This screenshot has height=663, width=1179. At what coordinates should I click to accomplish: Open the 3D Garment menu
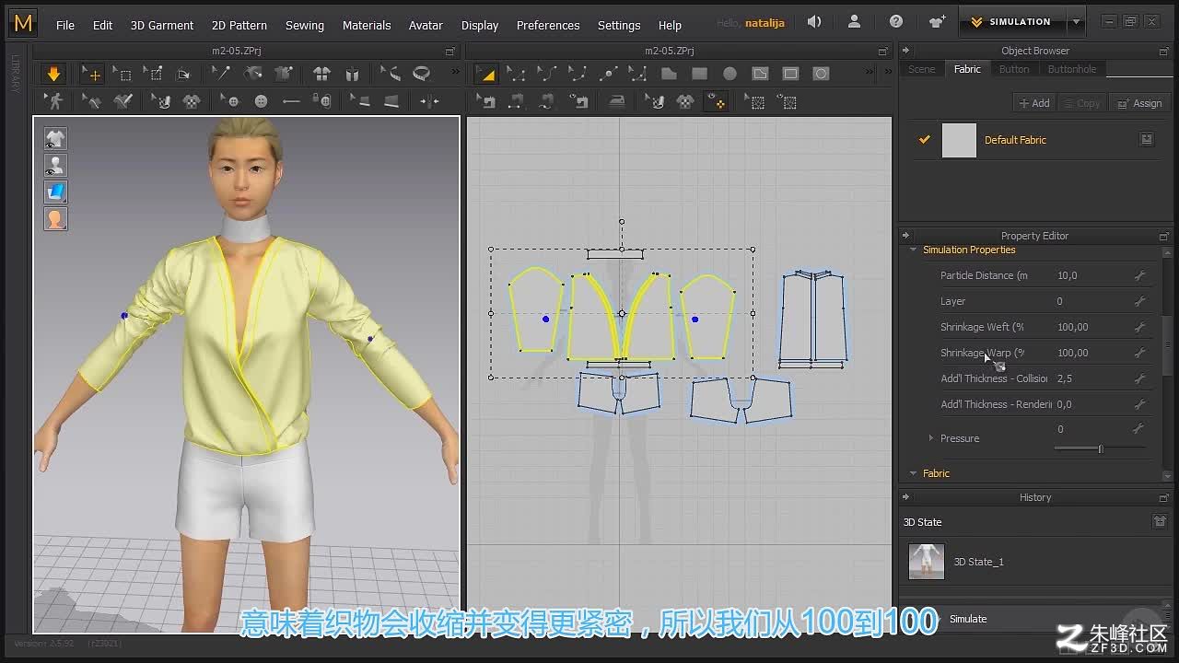click(162, 25)
